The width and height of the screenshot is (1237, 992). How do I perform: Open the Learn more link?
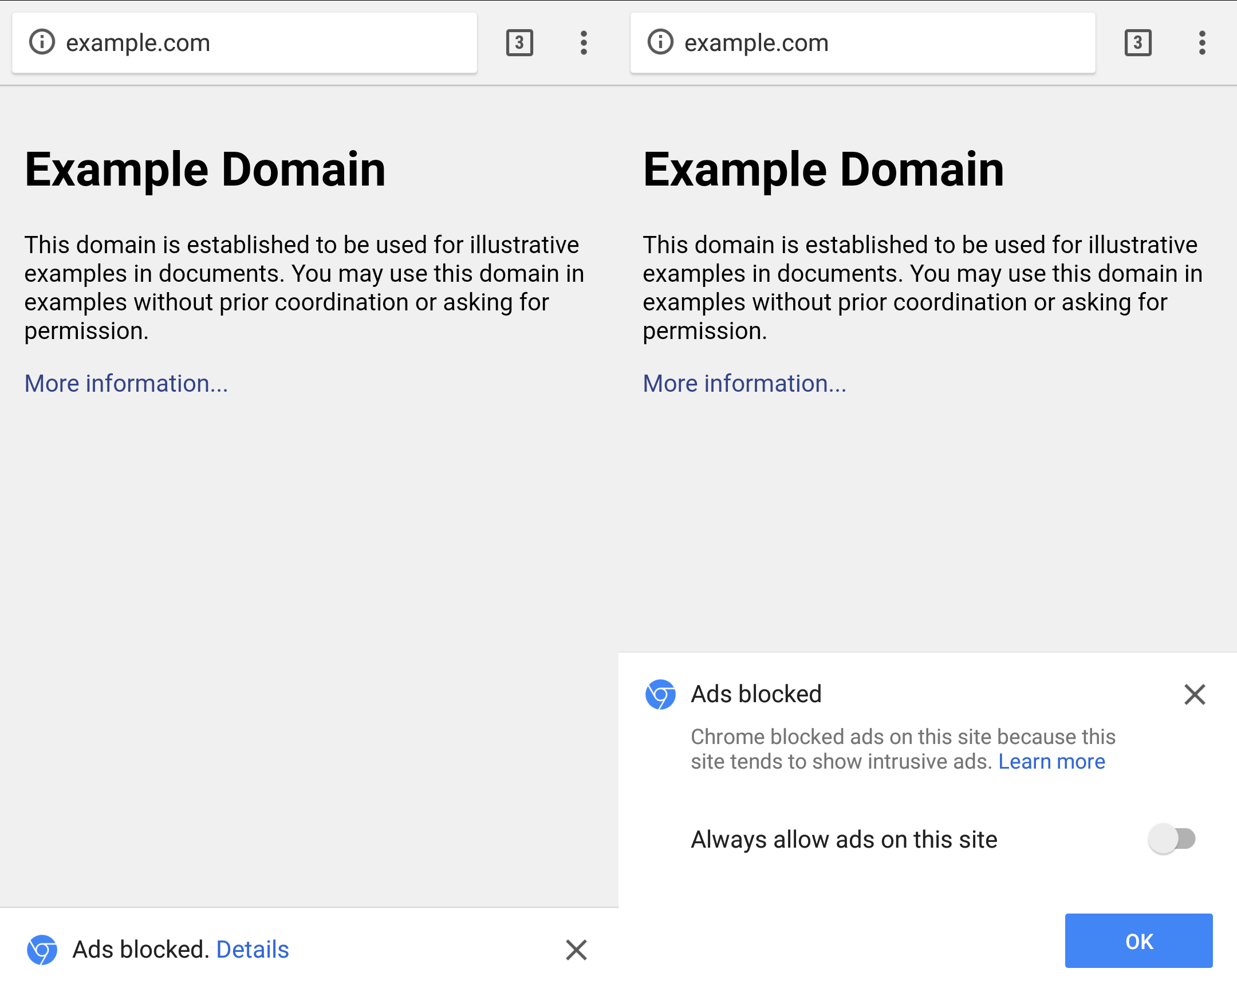pyautogui.click(x=1051, y=761)
